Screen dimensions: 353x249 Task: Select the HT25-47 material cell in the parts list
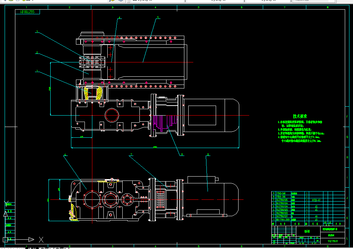pos(316,200)
